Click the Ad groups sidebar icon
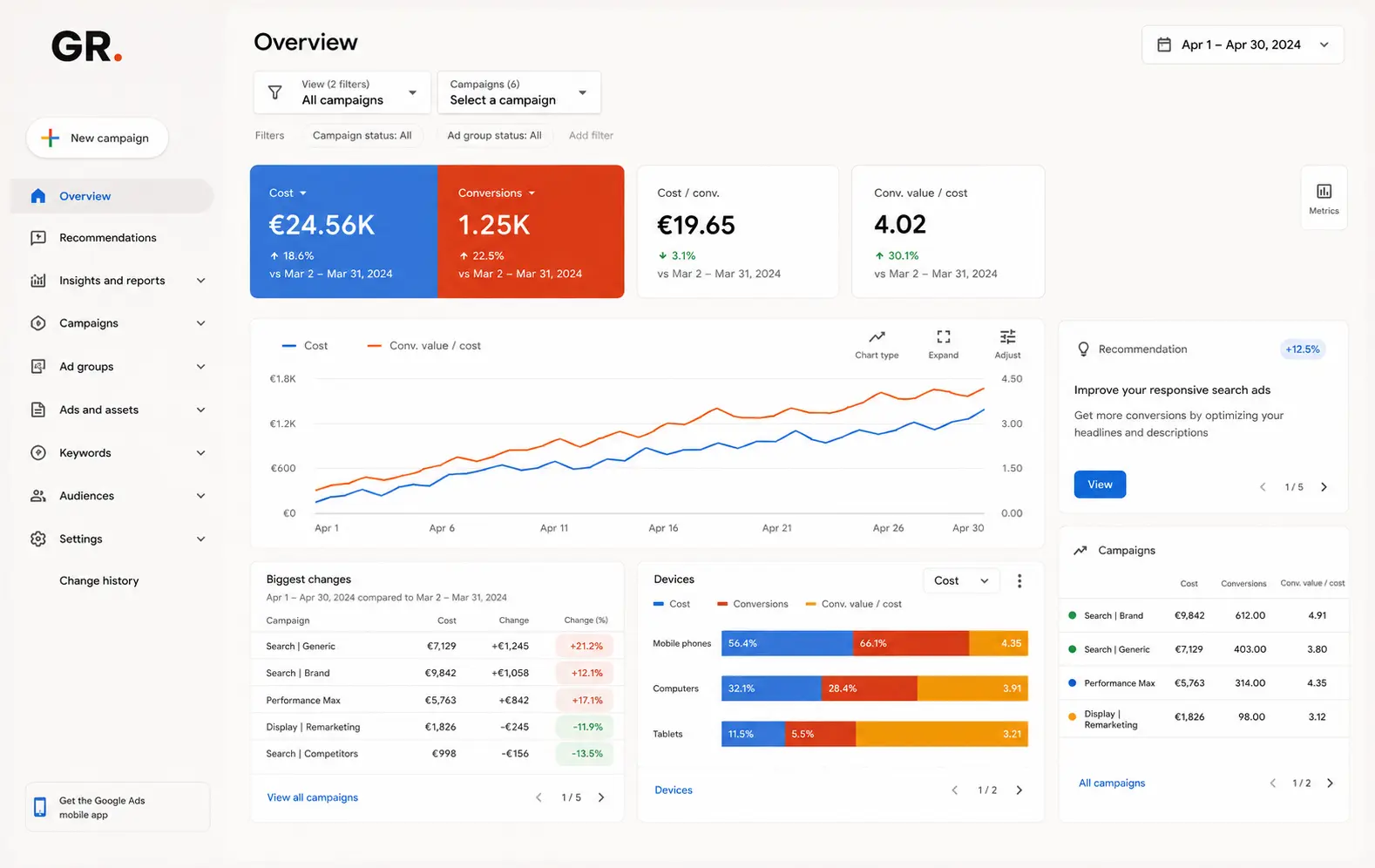1375x868 pixels. 38,367
